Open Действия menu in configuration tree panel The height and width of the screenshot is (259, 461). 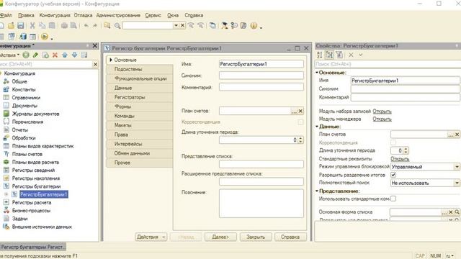(x=9, y=55)
